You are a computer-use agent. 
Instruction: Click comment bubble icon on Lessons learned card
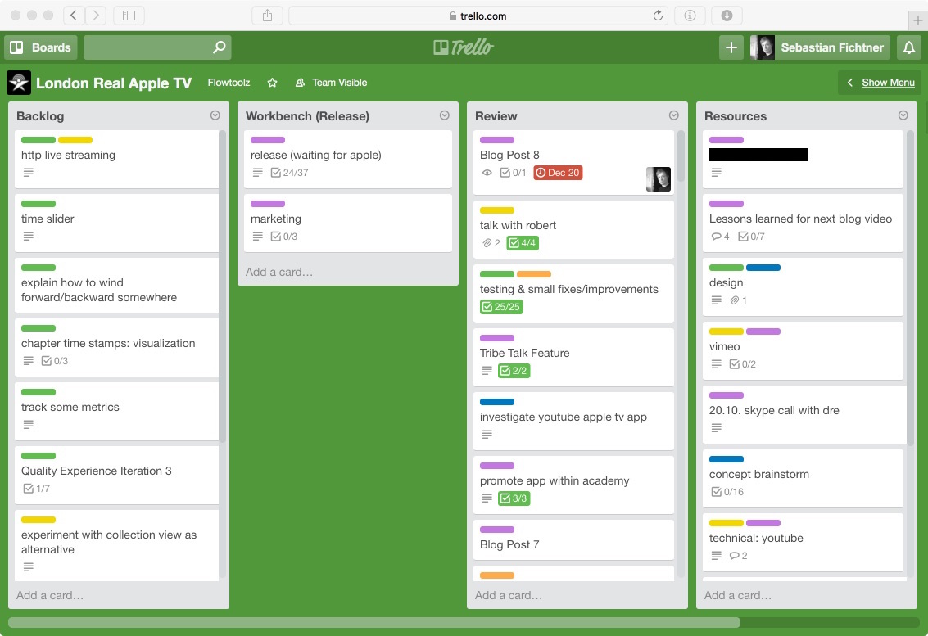click(x=716, y=237)
